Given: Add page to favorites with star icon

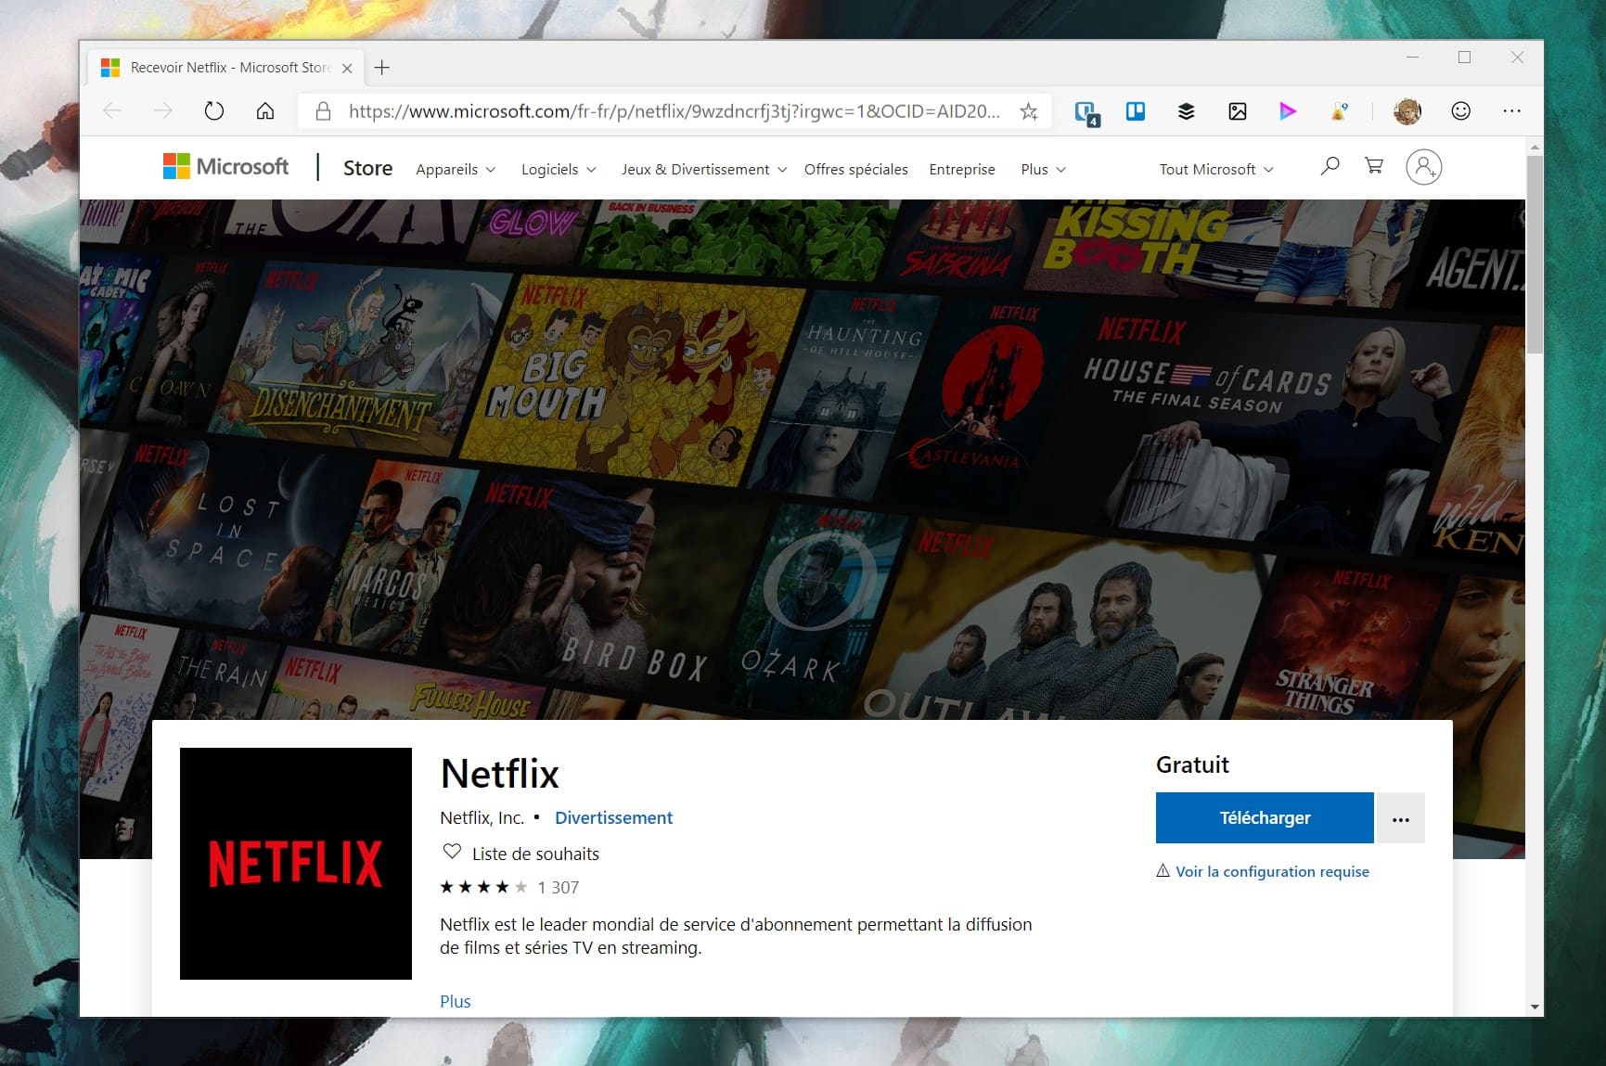Looking at the screenshot, I should (1029, 112).
